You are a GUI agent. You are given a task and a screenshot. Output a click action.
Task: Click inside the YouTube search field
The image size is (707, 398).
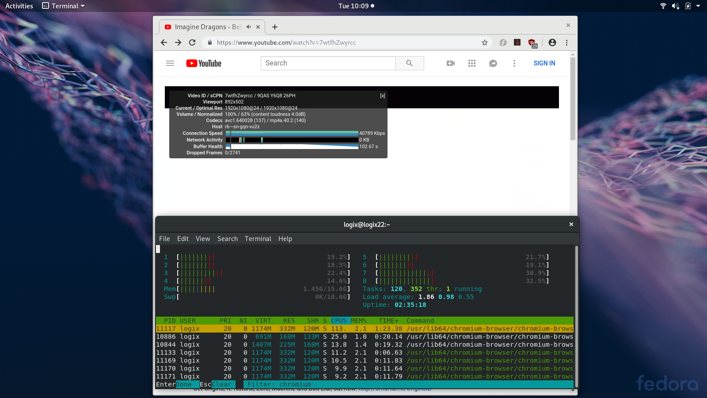click(x=328, y=63)
